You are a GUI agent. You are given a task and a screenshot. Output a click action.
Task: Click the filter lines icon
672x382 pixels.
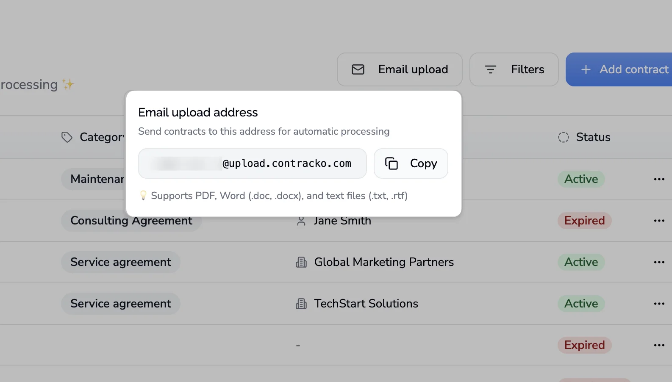click(490, 69)
